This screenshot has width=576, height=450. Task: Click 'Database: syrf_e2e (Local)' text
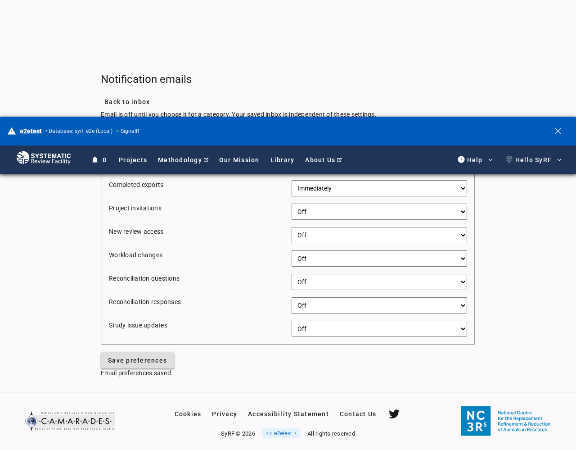coord(81,131)
